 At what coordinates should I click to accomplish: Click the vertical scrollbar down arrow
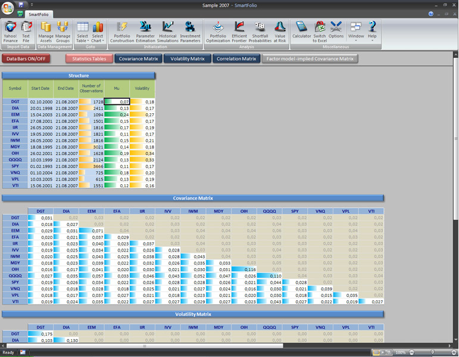tap(456, 339)
